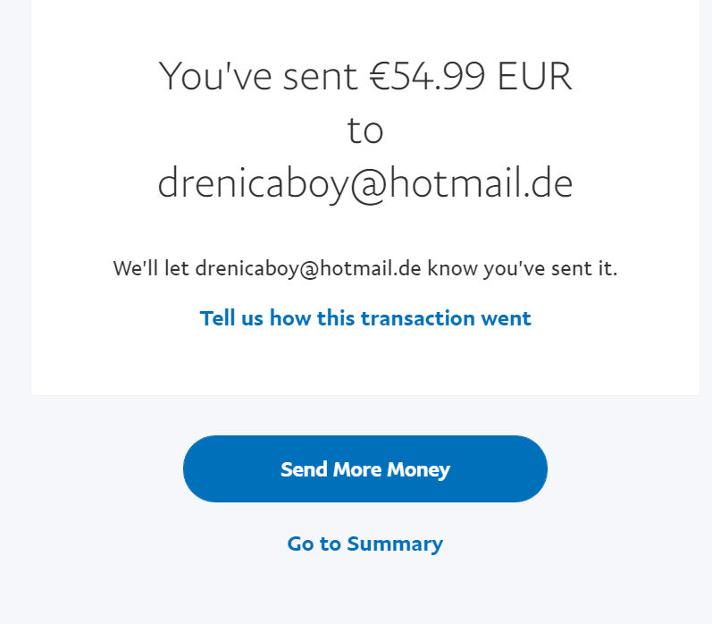Click 'Go to' at summary link start

314,544
